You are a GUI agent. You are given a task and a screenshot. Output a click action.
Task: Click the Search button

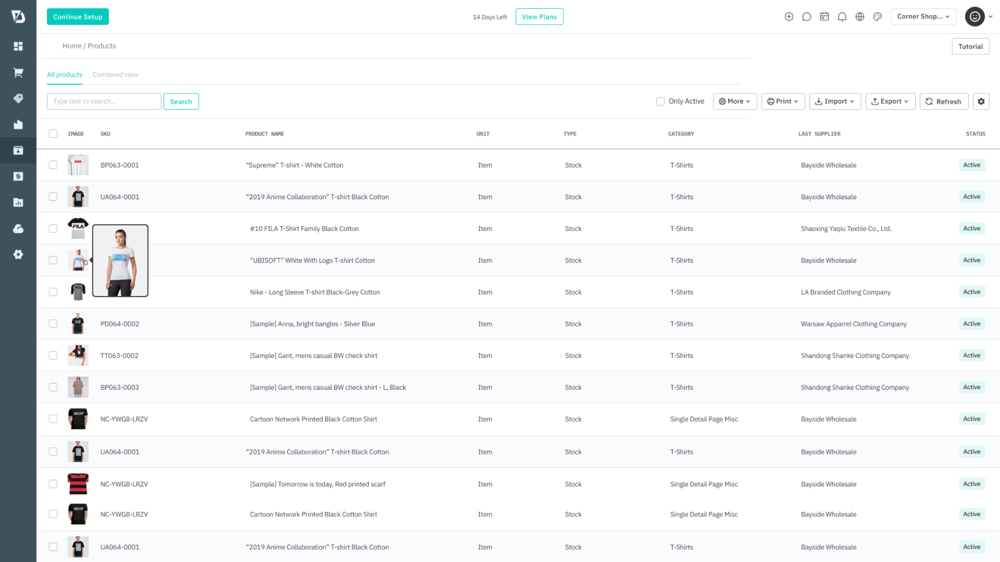click(x=181, y=101)
